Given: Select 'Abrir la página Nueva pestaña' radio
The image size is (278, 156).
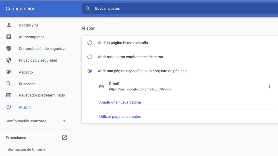Looking at the screenshot, I should pos(90,43).
